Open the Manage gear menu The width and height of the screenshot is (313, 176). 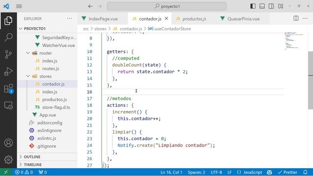tap(8, 159)
